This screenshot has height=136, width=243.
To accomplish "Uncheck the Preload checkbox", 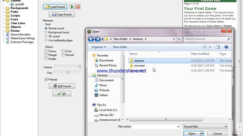I will click(x=46, y=79).
